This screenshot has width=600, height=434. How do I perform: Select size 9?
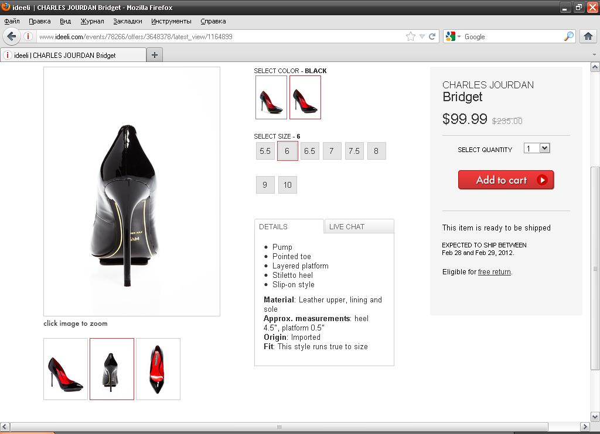tap(265, 185)
